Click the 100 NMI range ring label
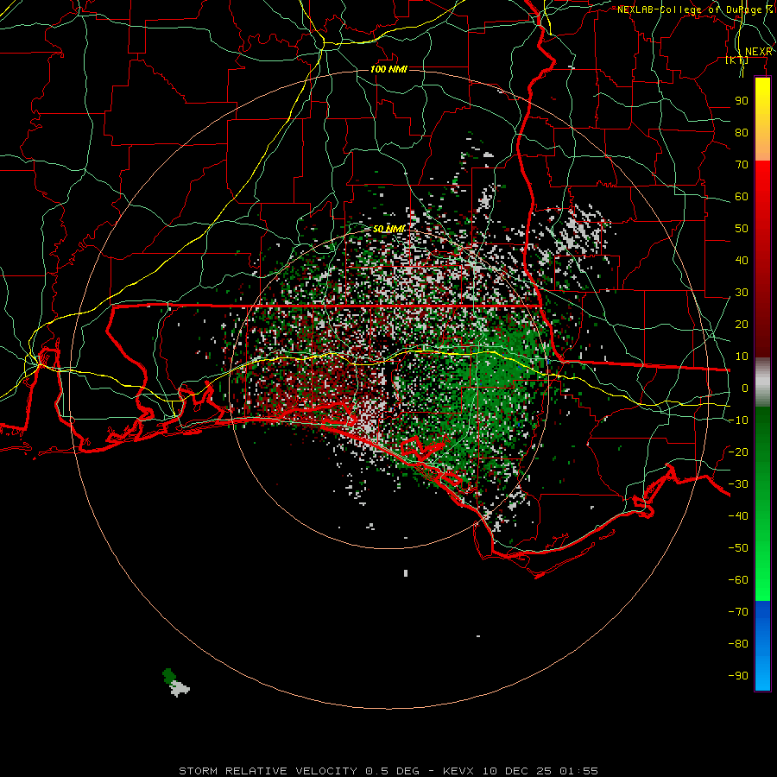Image resolution: width=777 pixels, height=777 pixels. click(x=389, y=69)
